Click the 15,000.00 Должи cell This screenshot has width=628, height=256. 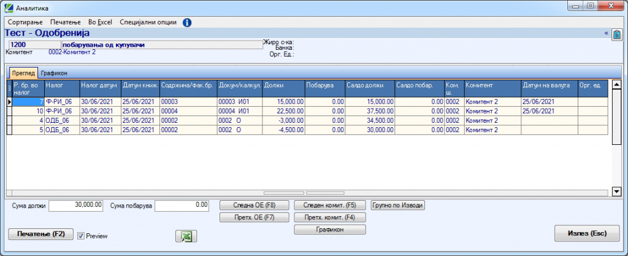pos(283,102)
